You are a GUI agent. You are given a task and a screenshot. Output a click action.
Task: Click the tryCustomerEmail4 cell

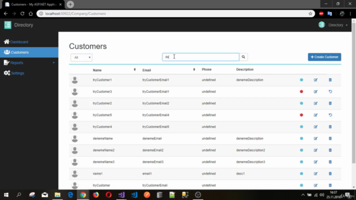pyautogui.click(x=156, y=115)
